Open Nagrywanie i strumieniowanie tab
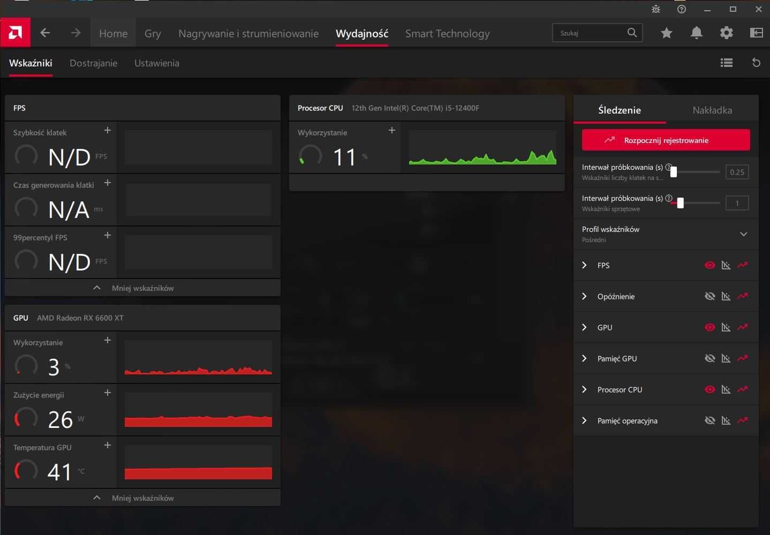770x535 pixels. click(x=248, y=33)
